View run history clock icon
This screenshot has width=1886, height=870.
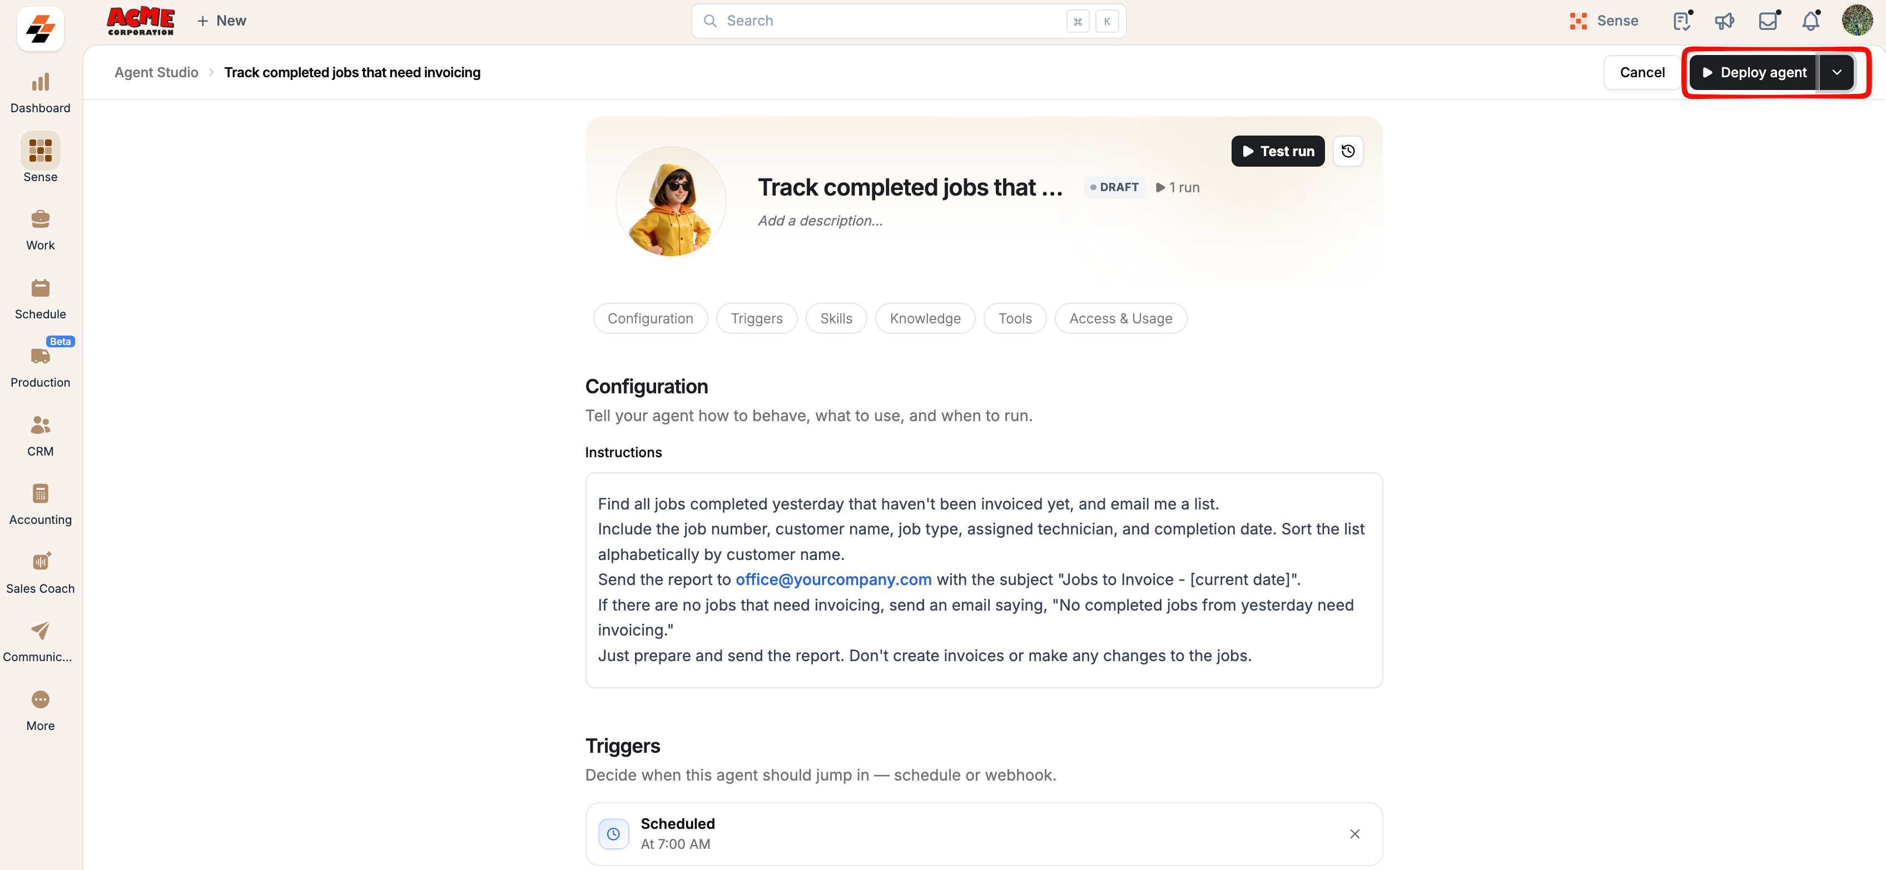point(1348,152)
